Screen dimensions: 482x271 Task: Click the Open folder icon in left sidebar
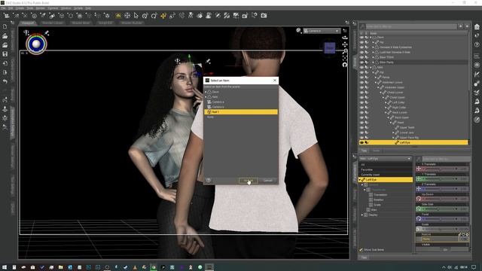[5, 36]
